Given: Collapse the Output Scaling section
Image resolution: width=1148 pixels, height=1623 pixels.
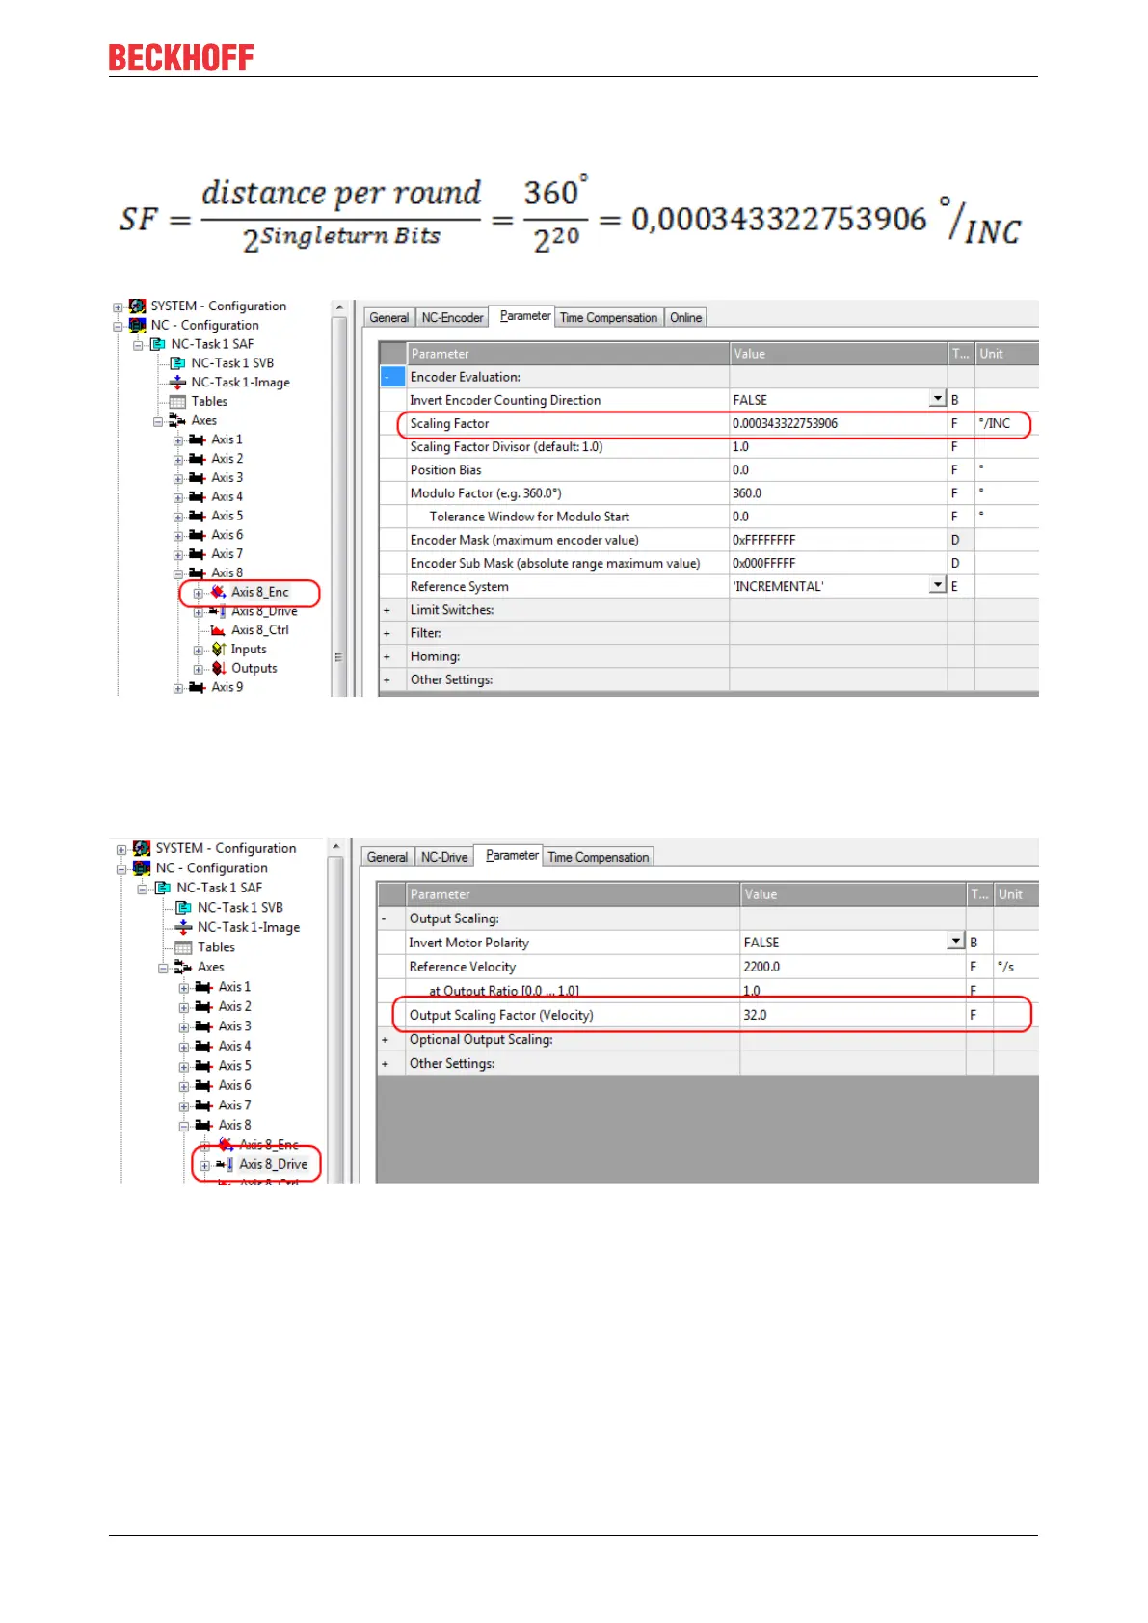Looking at the screenshot, I should [385, 919].
